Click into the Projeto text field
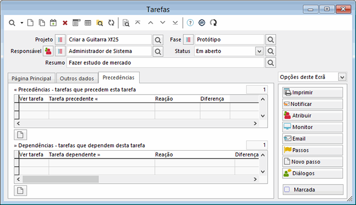Screen dimensions: 356x205 click(x=109, y=40)
